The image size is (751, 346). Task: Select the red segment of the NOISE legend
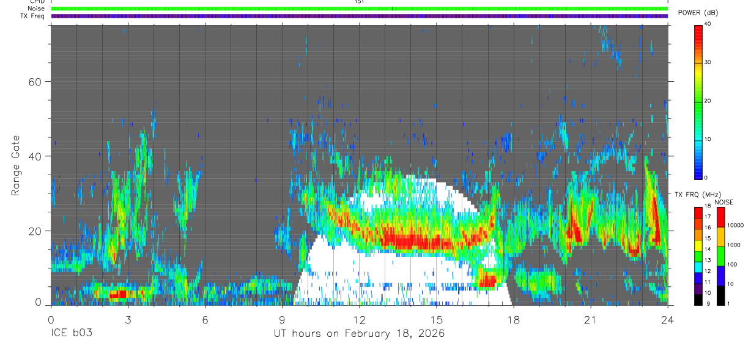(720, 217)
